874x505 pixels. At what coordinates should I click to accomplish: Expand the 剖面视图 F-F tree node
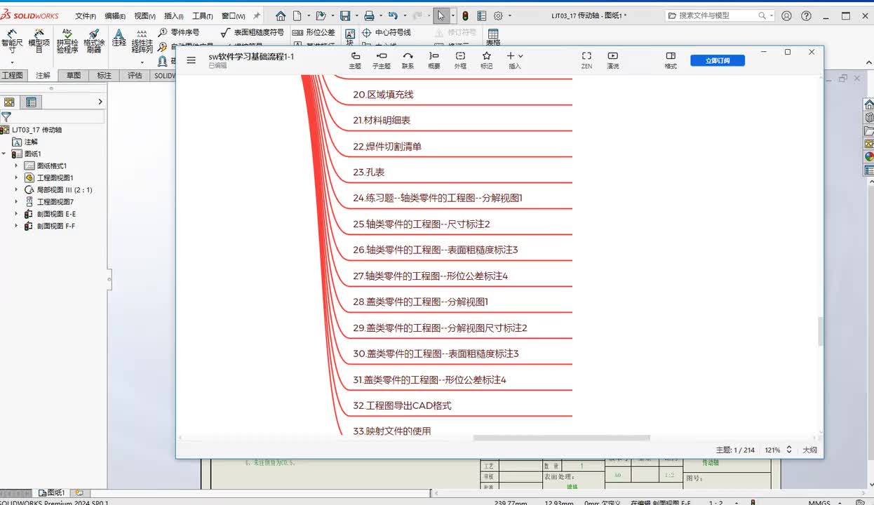pos(16,226)
